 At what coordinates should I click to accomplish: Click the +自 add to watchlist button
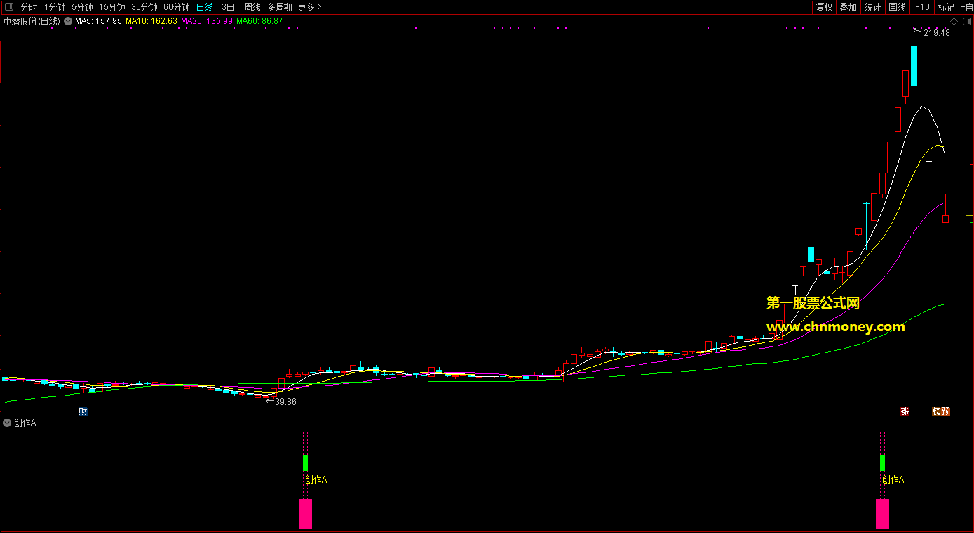tap(967, 7)
